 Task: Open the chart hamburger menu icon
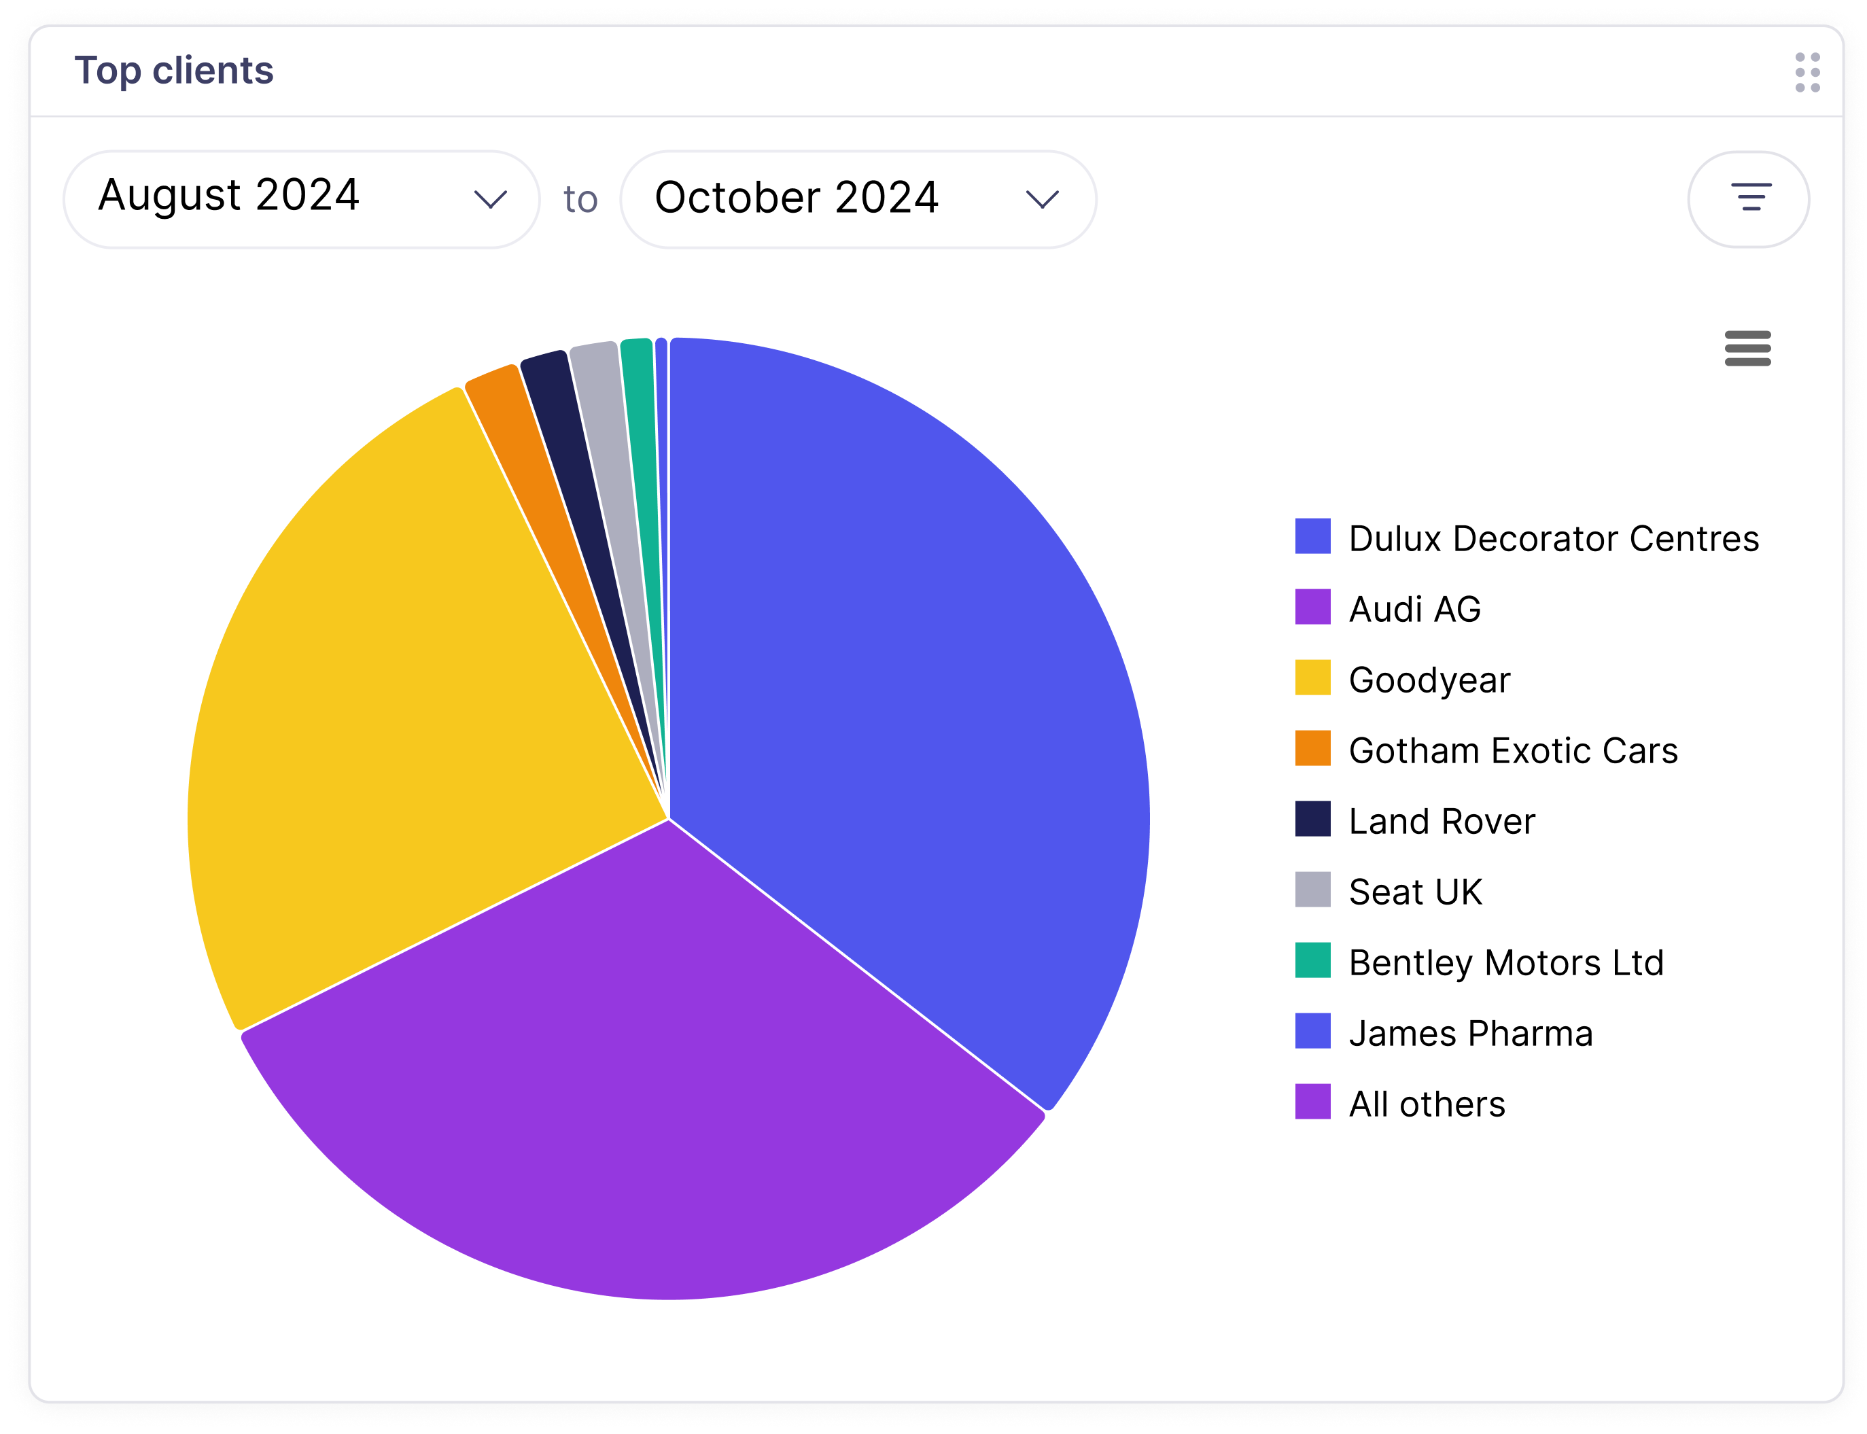tap(1747, 348)
